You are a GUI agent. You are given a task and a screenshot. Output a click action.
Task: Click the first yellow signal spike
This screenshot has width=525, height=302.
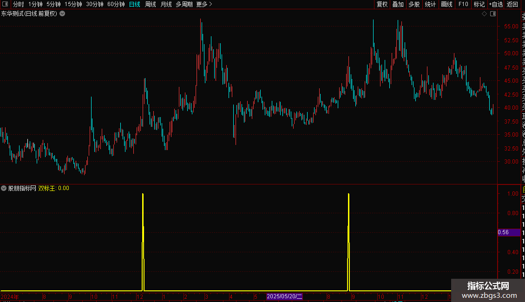click(x=143, y=242)
